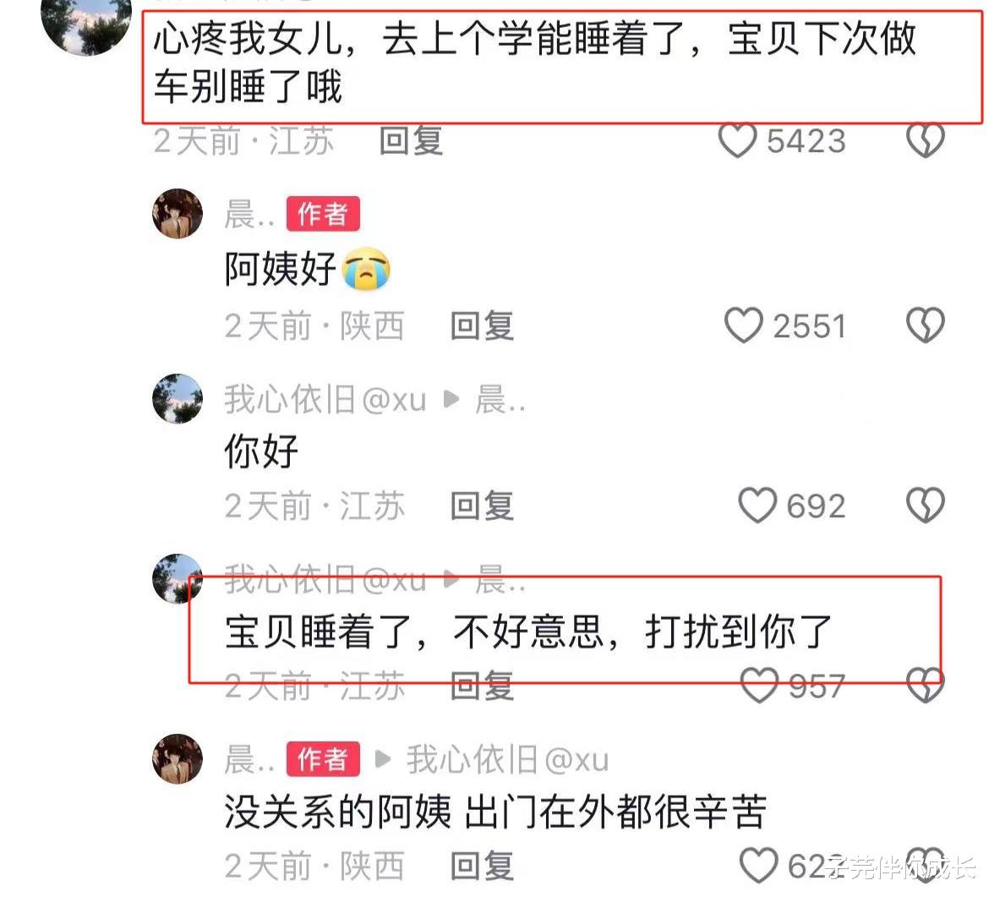
Task: Reply to the top comment from 江苏
Action: [412, 140]
